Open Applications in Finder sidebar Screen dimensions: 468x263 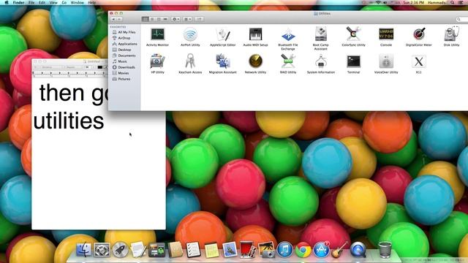coord(125,44)
